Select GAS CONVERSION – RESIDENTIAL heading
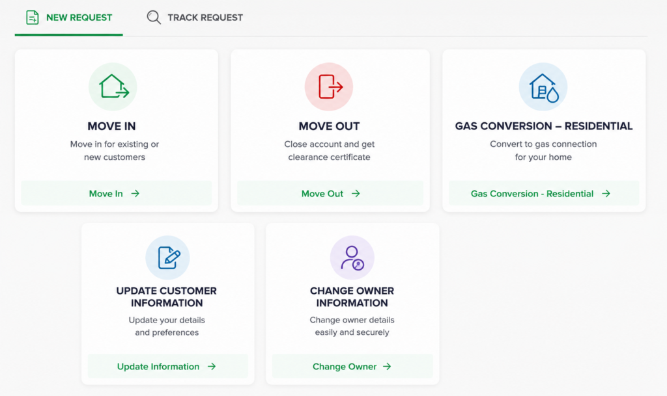Screen dimensions: 667x396 click(x=544, y=126)
